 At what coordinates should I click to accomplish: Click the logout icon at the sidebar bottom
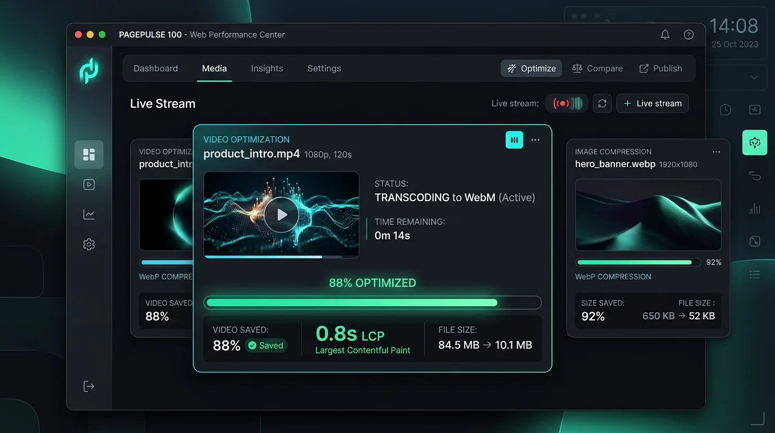click(89, 386)
